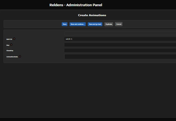
Task: Click the AnimationData label text
Action: click(12, 57)
